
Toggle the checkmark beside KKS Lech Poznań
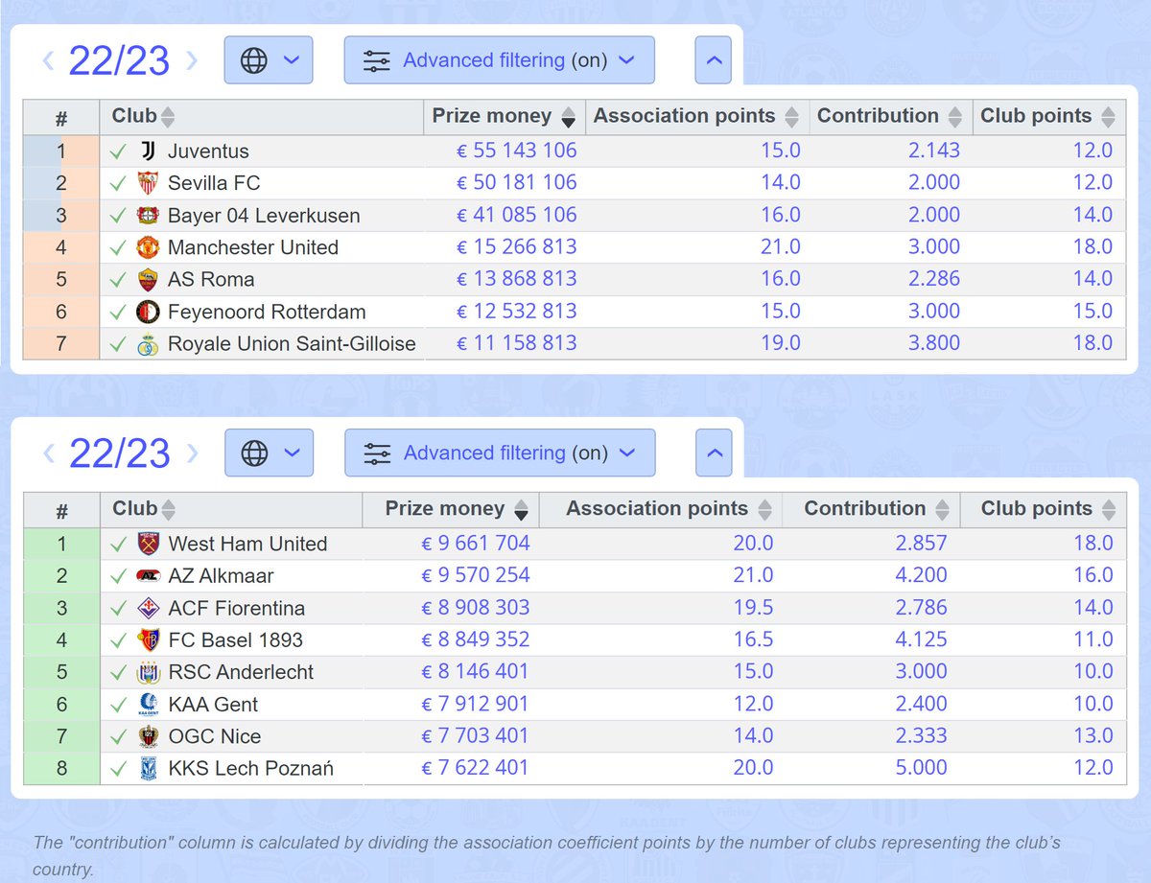[x=118, y=769]
